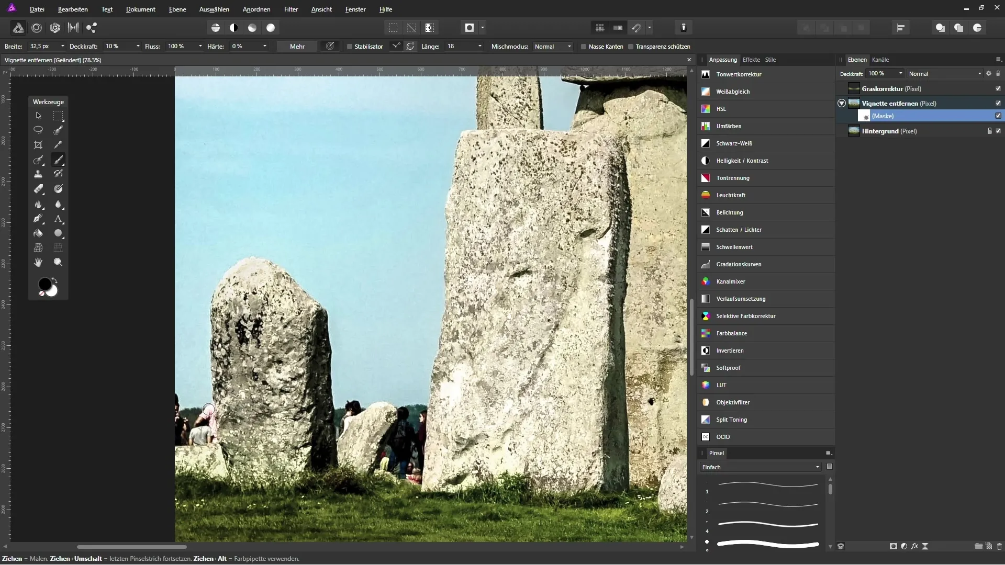Select the rectangular marquee selection tool

(x=58, y=116)
